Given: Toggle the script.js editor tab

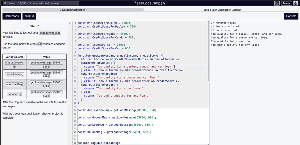Looking at the screenshot, I should click(29, 16).
